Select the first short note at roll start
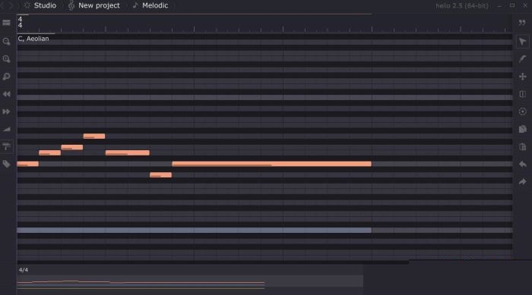Screen dimensions: 532x295 point(28,164)
